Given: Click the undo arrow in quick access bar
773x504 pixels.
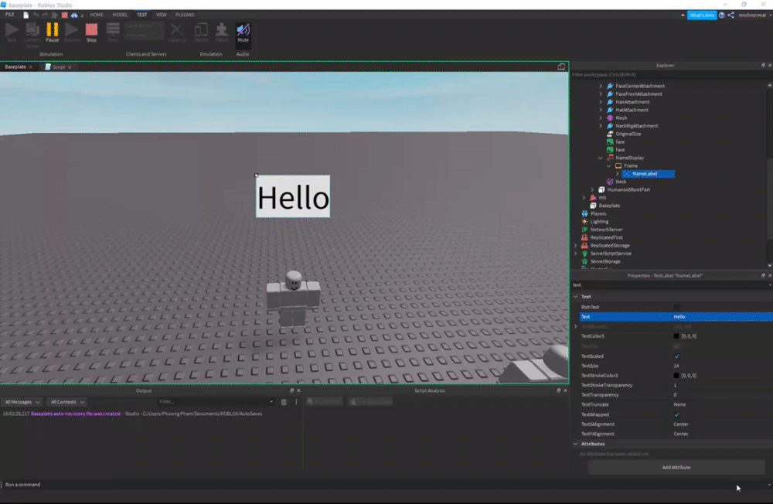Looking at the screenshot, I should tap(36, 15).
